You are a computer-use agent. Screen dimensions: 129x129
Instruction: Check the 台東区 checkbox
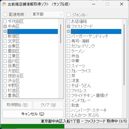click(x=5, y=46)
